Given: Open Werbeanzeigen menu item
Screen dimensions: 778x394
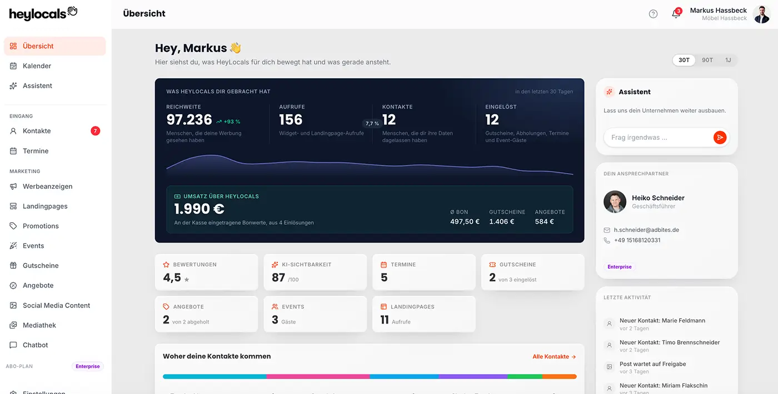Looking at the screenshot, I should 54,186.
